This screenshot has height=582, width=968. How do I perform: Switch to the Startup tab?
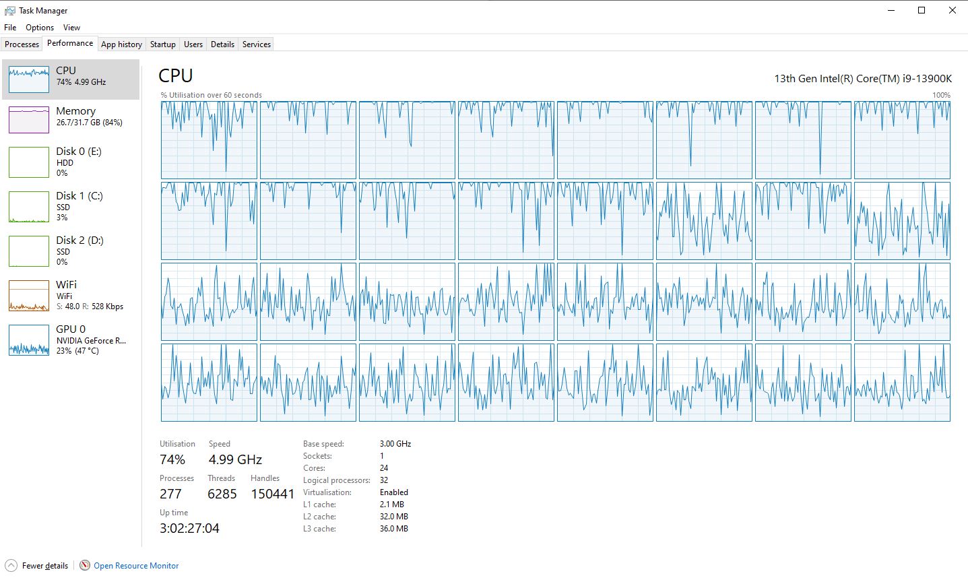(162, 44)
